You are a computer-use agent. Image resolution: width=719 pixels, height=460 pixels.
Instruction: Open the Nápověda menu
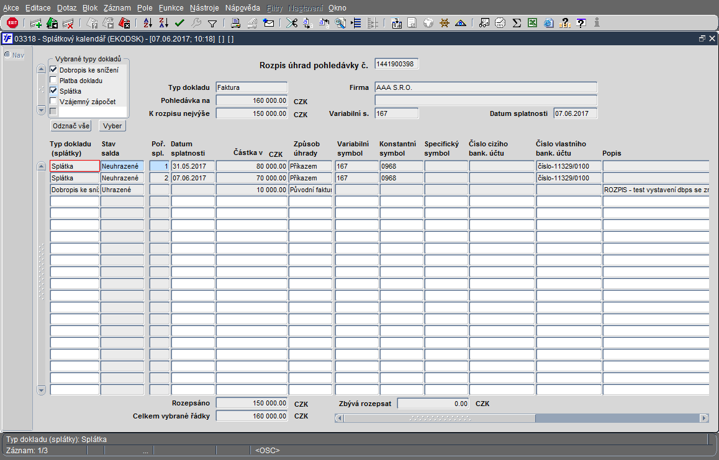(243, 8)
